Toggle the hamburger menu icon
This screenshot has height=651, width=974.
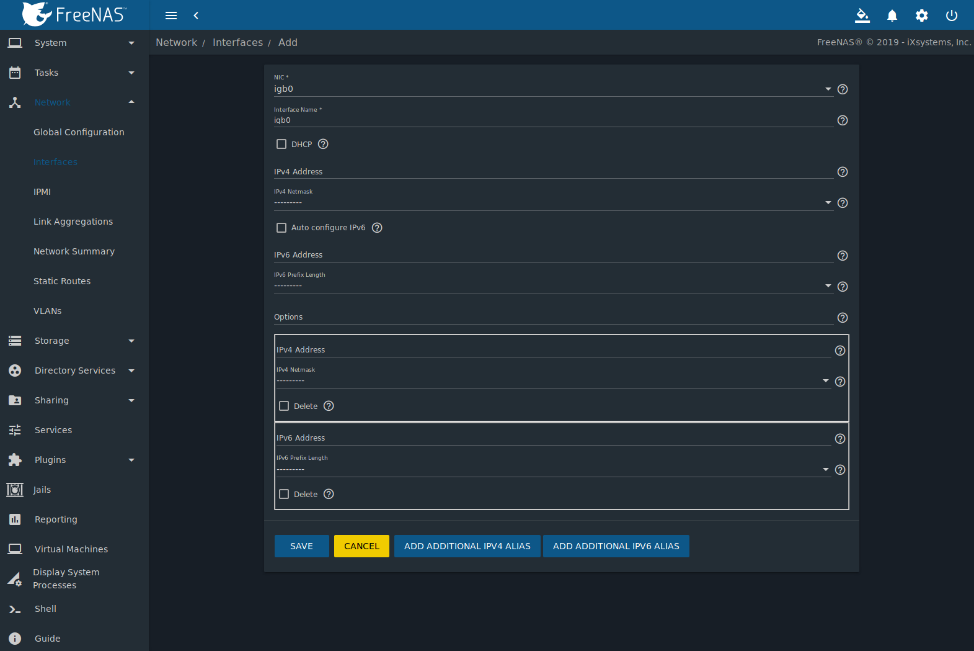171,16
